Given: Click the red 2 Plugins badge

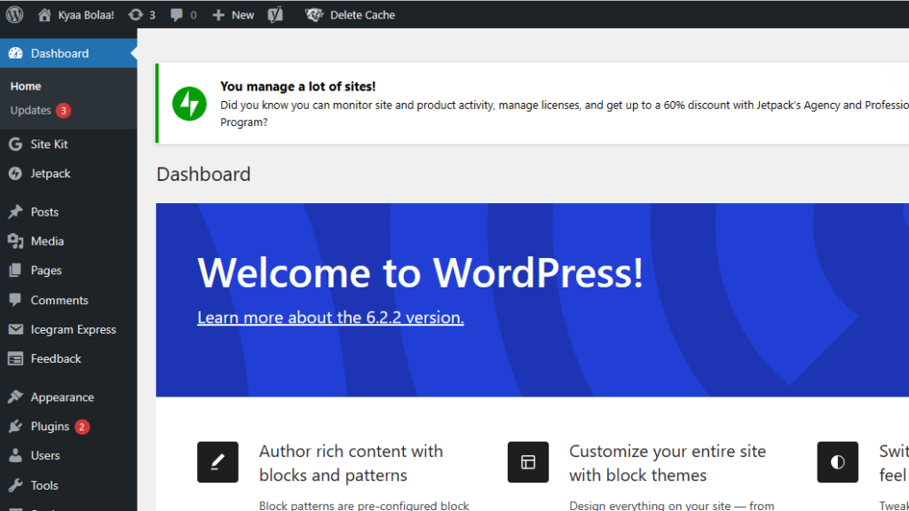Looking at the screenshot, I should click(x=83, y=427).
